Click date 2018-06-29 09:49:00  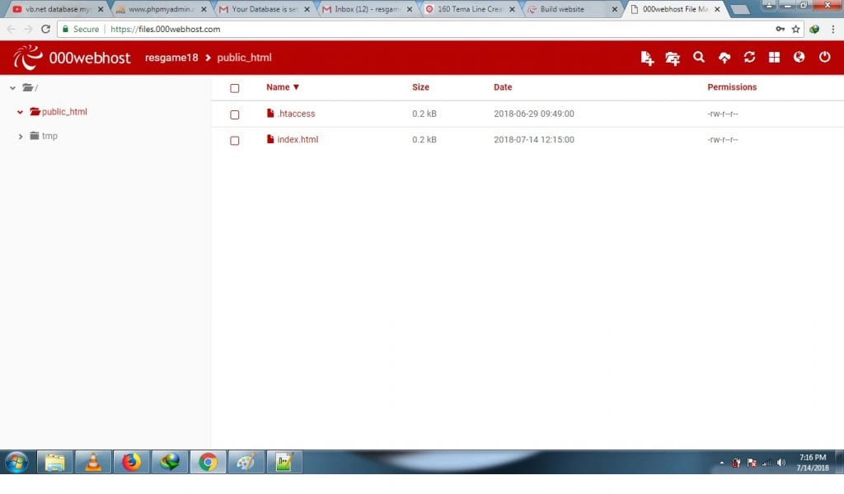click(x=534, y=114)
